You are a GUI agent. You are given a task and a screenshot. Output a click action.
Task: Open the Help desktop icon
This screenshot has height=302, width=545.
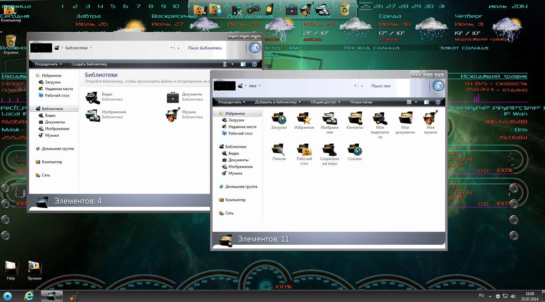coord(11,270)
